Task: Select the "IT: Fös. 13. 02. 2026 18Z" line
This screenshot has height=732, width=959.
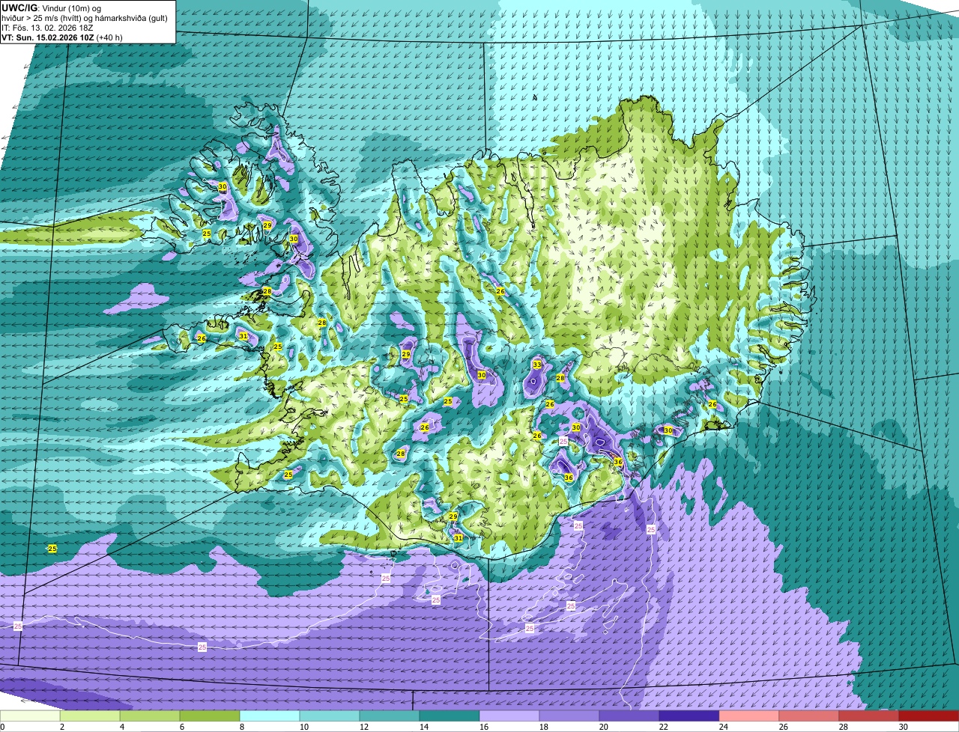Action: (48, 28)
